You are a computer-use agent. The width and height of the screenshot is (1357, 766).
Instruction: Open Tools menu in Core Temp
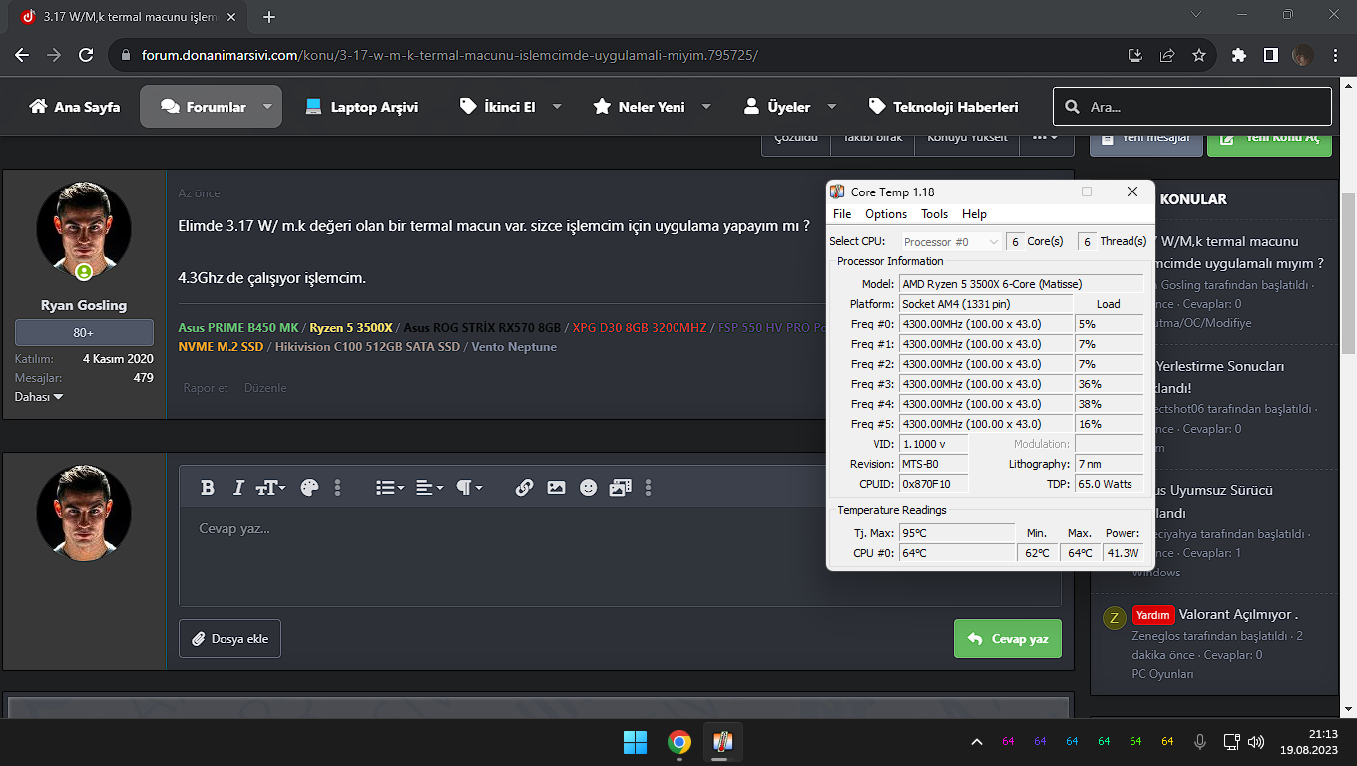pyautogui.click(x=935, y=214)
